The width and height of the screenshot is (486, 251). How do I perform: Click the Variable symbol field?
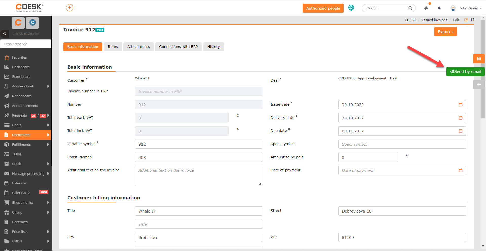coord(199,144)
